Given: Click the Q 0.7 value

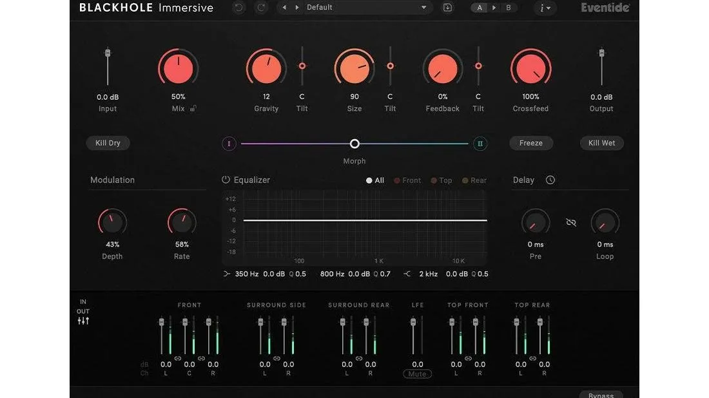Looking at the screenshot, I should point(382,274).
